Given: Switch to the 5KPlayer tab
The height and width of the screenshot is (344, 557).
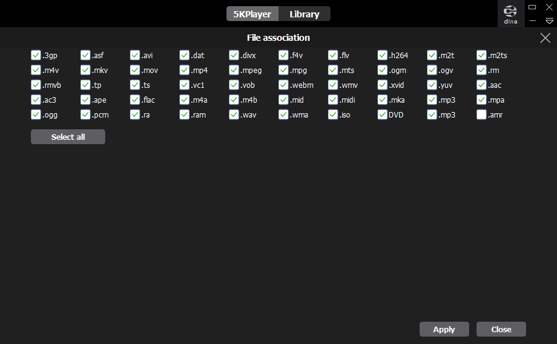Looking at the screenshot, I should click(x=253, y=14).
